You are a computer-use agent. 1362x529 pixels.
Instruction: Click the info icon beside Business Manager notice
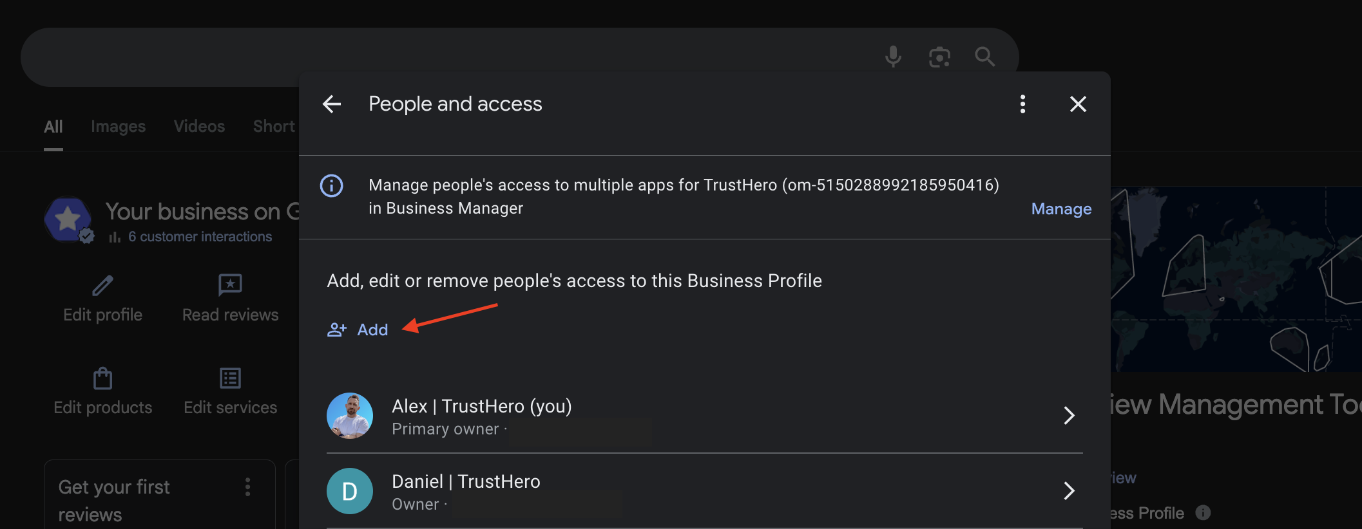(332, 186)
